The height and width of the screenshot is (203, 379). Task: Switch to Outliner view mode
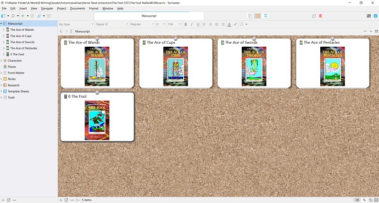(265, 16)
